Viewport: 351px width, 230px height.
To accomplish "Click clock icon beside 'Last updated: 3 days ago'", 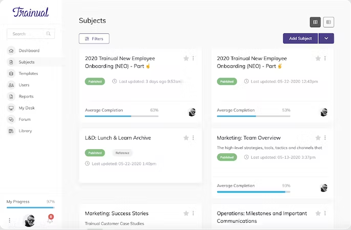I will pyautogui.click(x=114, y=81).
